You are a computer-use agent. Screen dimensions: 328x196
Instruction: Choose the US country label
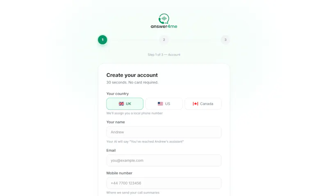[168, 104]
